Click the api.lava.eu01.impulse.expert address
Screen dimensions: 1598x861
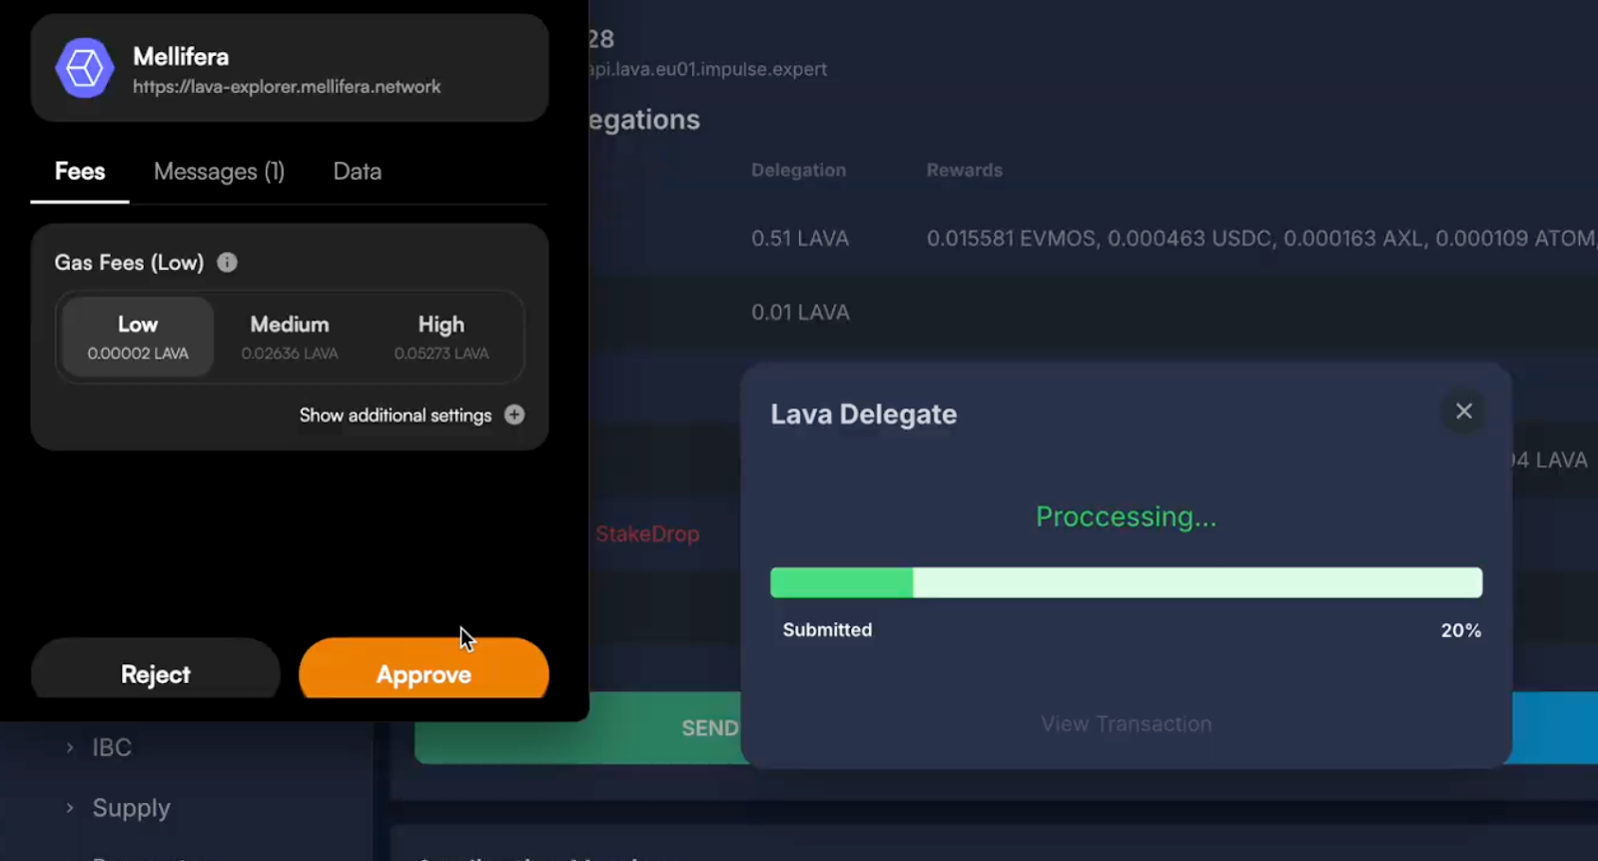[707, 70]
